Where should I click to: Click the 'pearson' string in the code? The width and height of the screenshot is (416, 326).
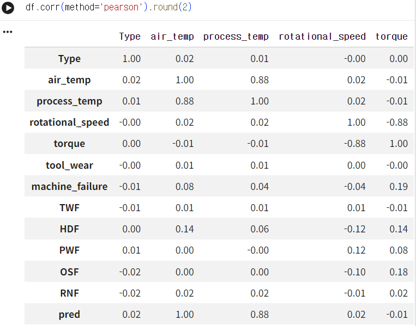pyautogui.click(x=121, y=7)
